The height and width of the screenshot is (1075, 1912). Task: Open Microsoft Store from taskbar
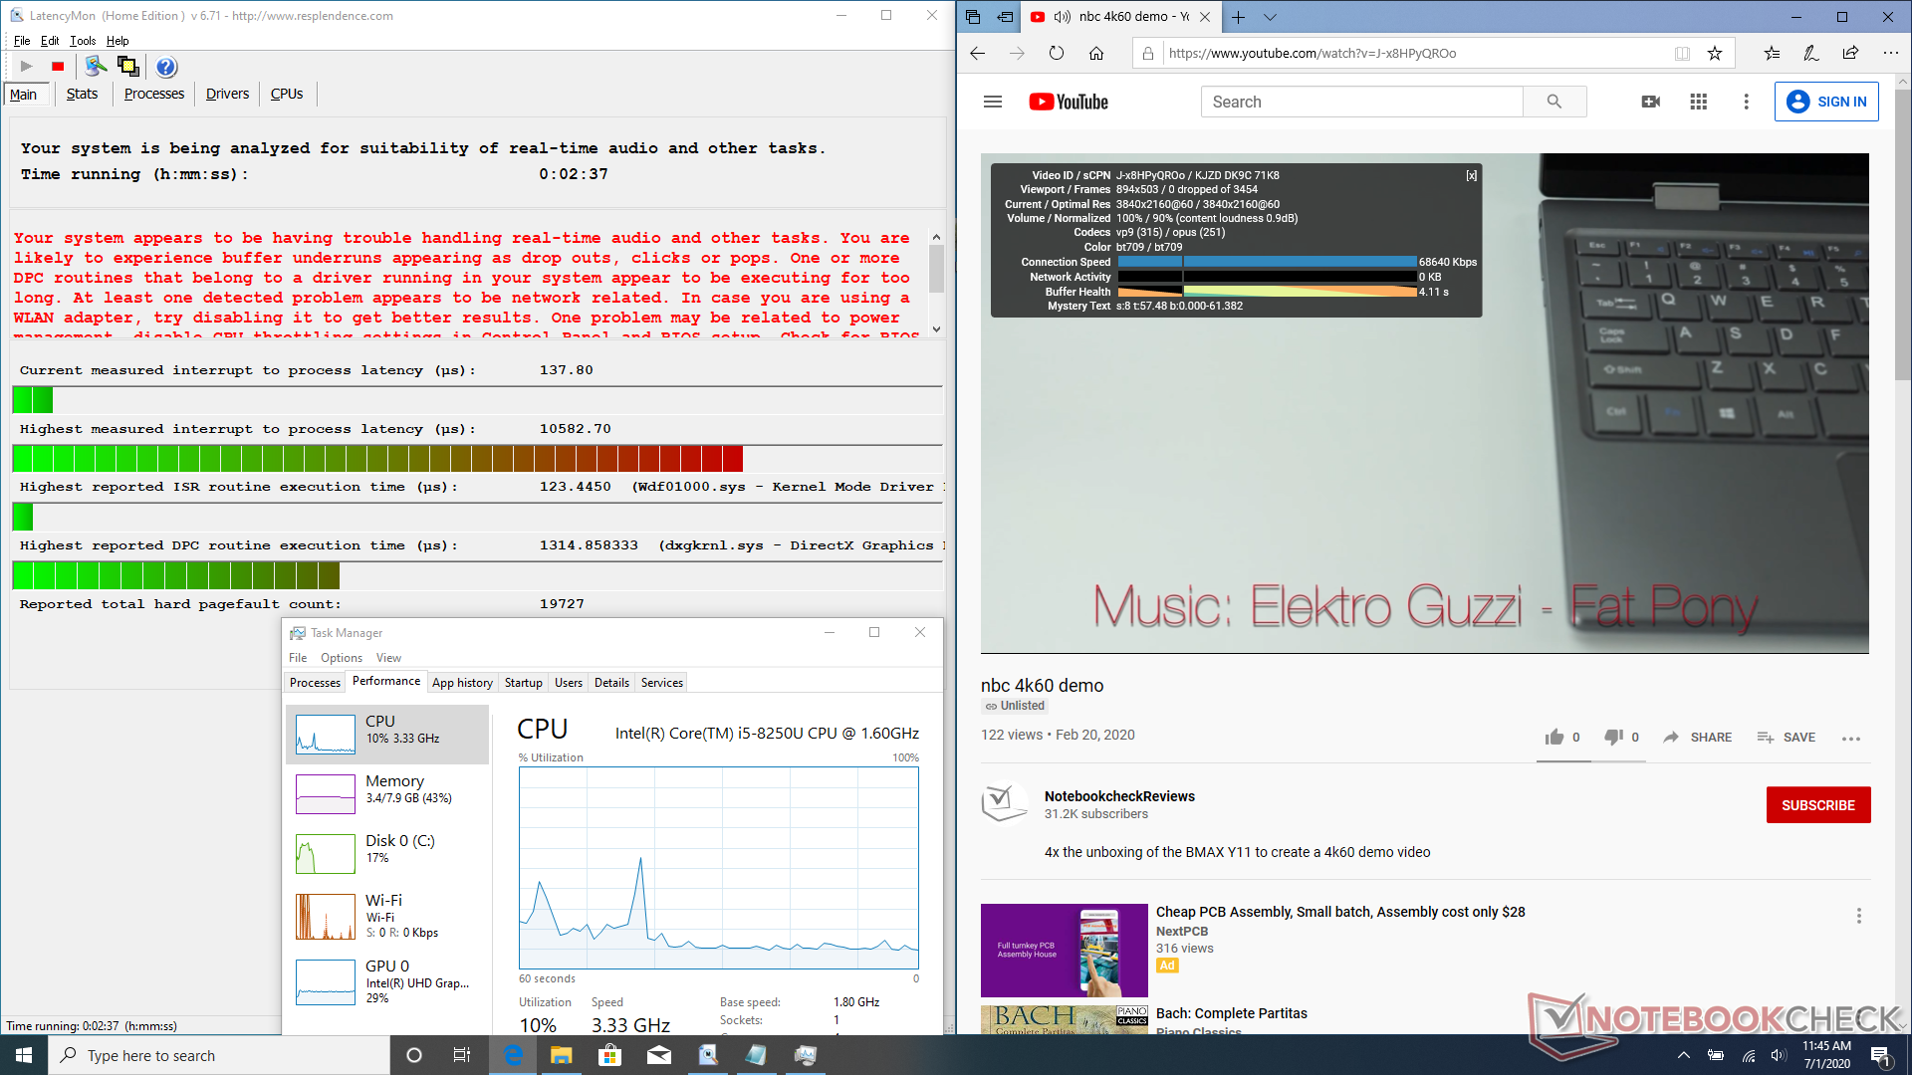pyautogui.click(x=610, y=1055)
